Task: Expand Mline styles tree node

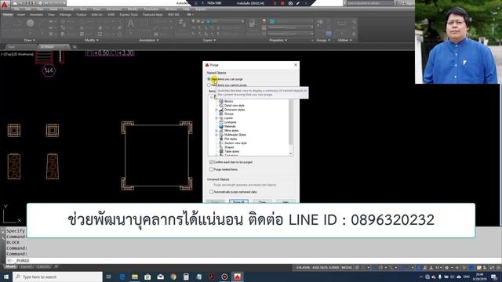Action: coord(216,131)
